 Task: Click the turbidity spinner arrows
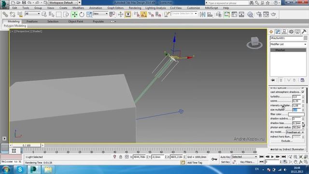303,97
